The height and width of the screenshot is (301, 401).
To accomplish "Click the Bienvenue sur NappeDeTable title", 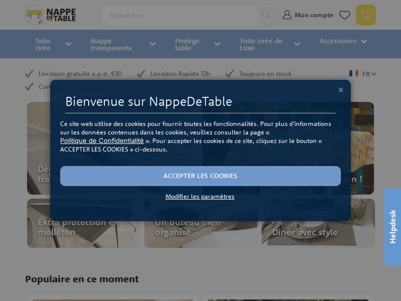I will (x=149, y=102).
